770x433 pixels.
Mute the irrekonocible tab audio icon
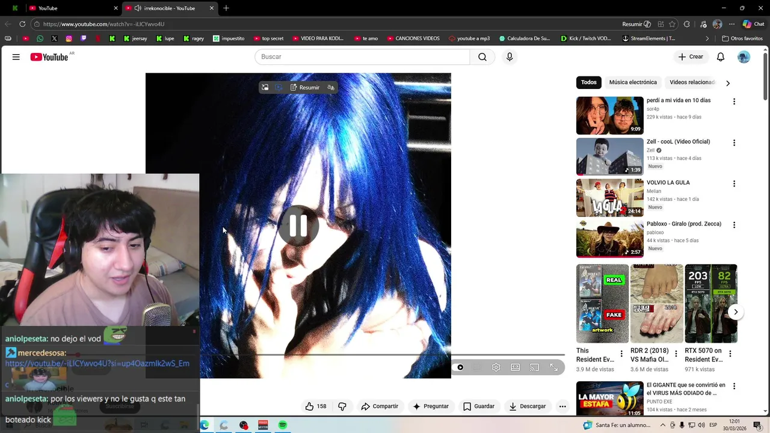[138, 8]
